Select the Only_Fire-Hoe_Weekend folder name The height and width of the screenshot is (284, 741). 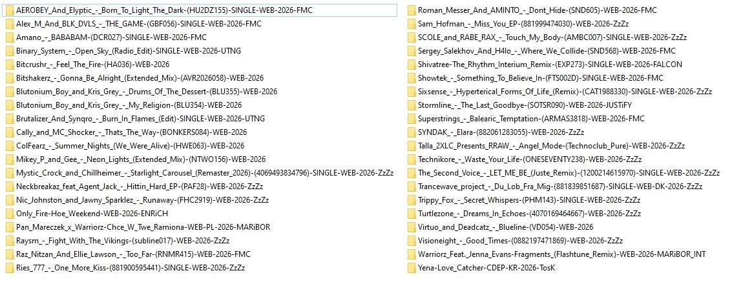pyautogui.click(x=92, y=214)
